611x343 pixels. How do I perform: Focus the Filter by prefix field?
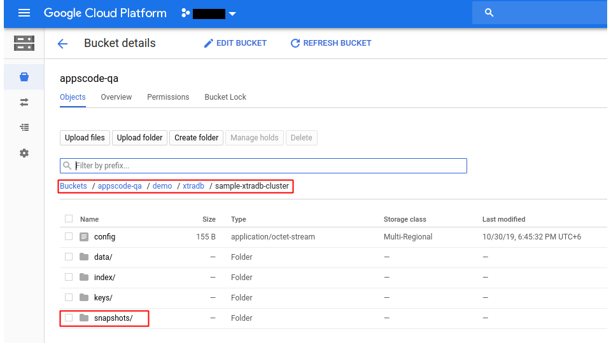[267, 166]
